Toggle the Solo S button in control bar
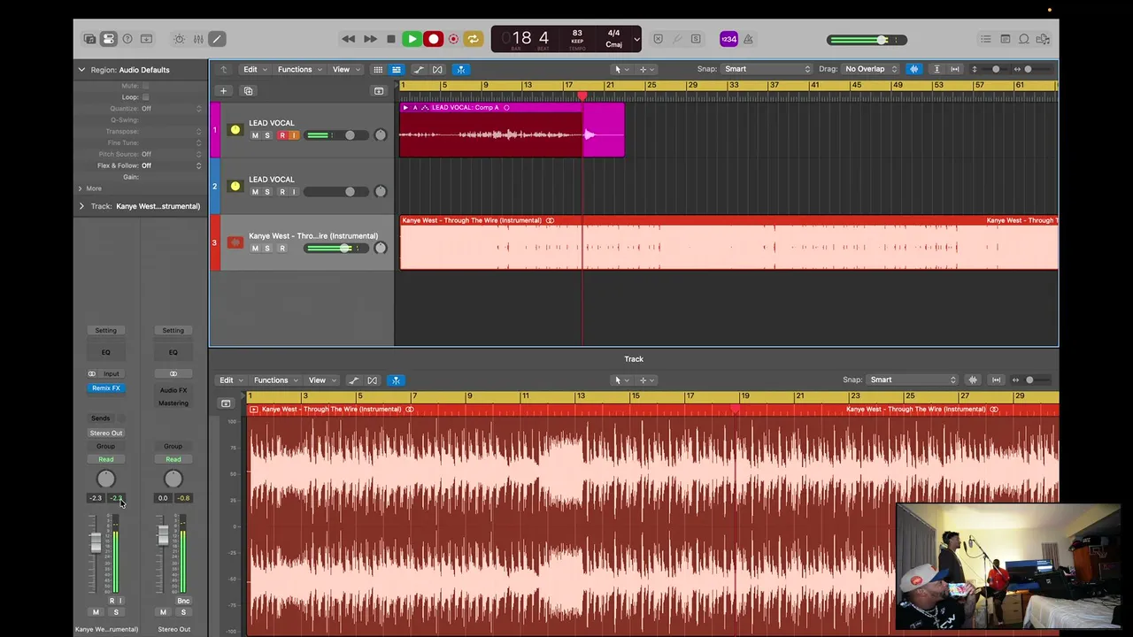1133x637 pixels. point(696,39)
